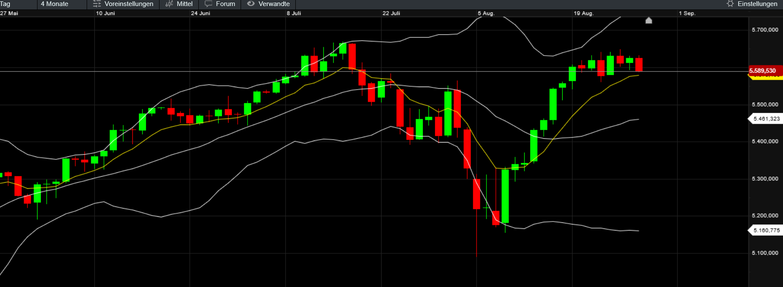The height and width of the screenshot is (287, 783).
Task: Click the 10 Juni date label
Action: click(x=106, y=13)
